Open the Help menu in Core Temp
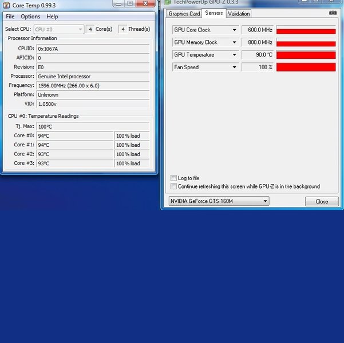Viewport: 344px width, 343px height. click(x=52, y=17)
